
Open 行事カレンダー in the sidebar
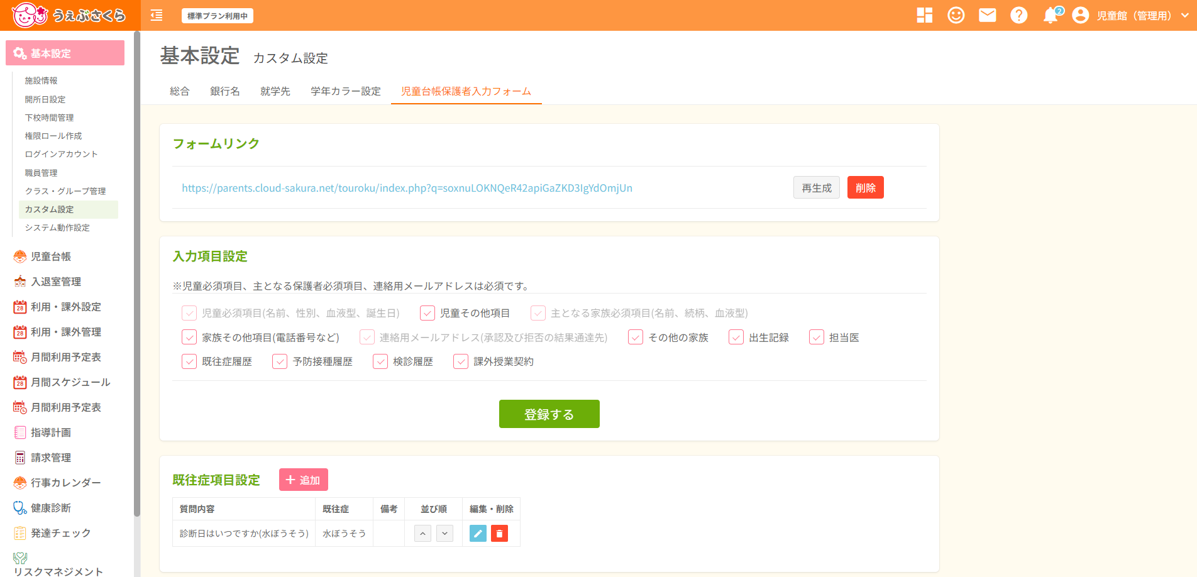(65, 483)
